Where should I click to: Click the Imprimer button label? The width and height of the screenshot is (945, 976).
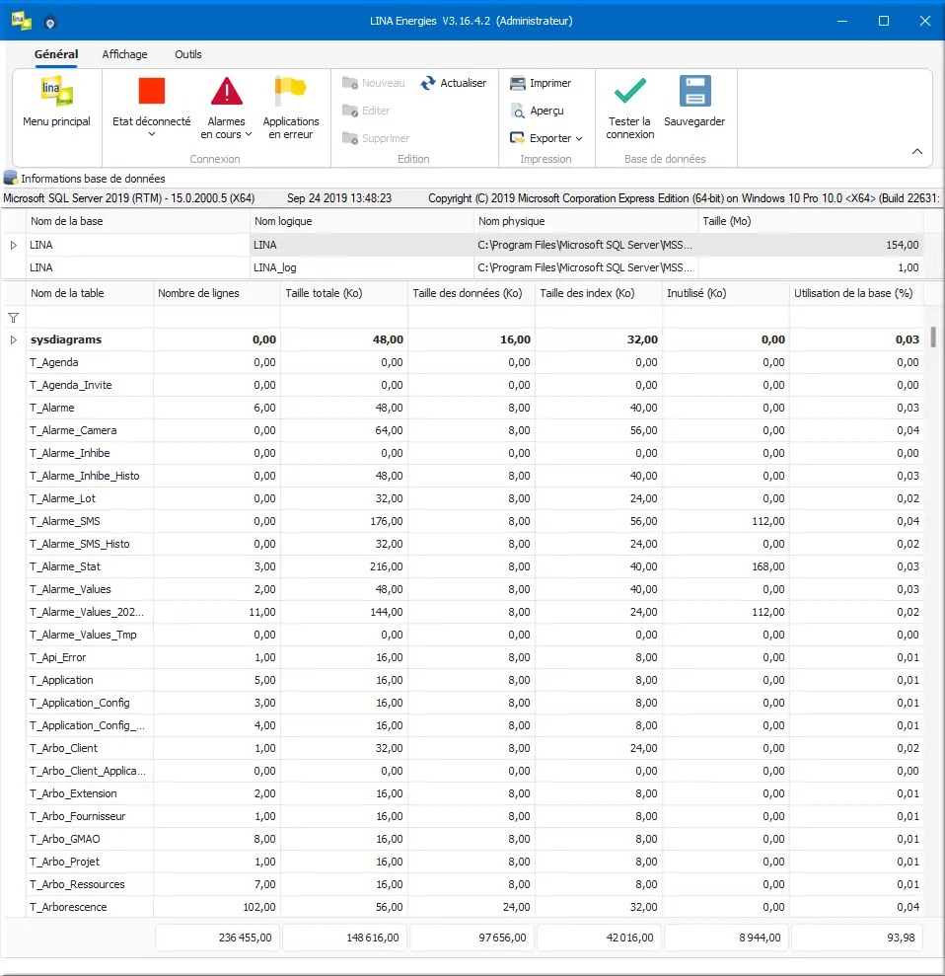(550, 83)
